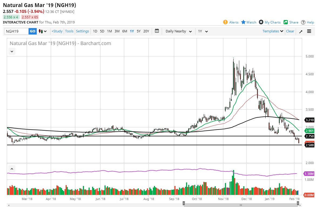Image resolution: width=317 pixels, height=207 pixels.
Task: Open Help via the question mark icon
Action: pos(303,22)
